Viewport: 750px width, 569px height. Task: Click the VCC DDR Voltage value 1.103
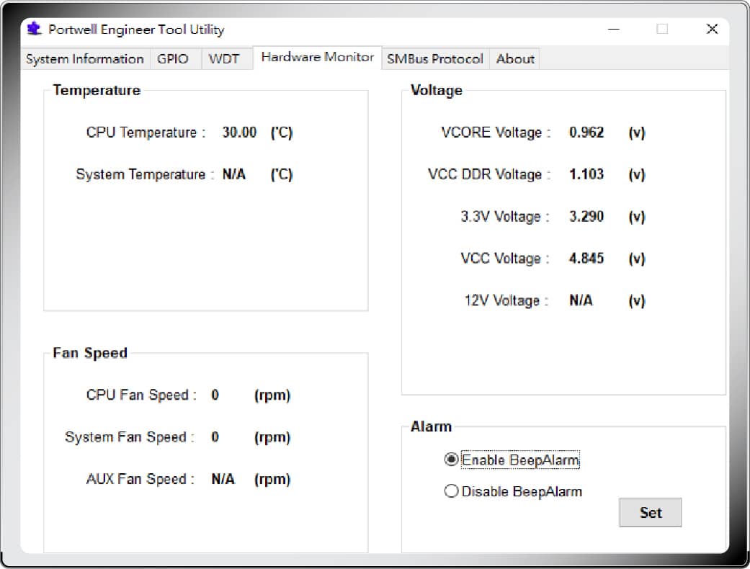coord(586,174)
